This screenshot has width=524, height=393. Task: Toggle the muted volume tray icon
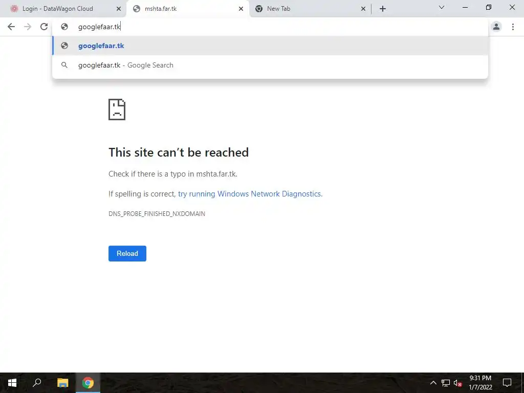coord(457,383)
